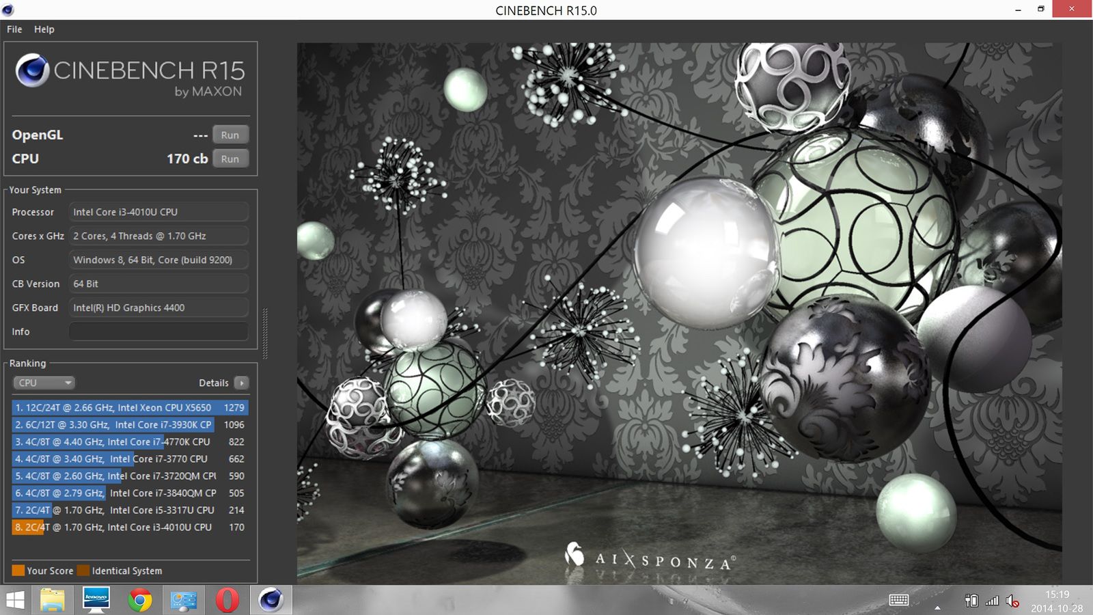Click the rendered Cinebench scene image
The height and width of the screenshot is (615, 1093).
click(679, 314)
